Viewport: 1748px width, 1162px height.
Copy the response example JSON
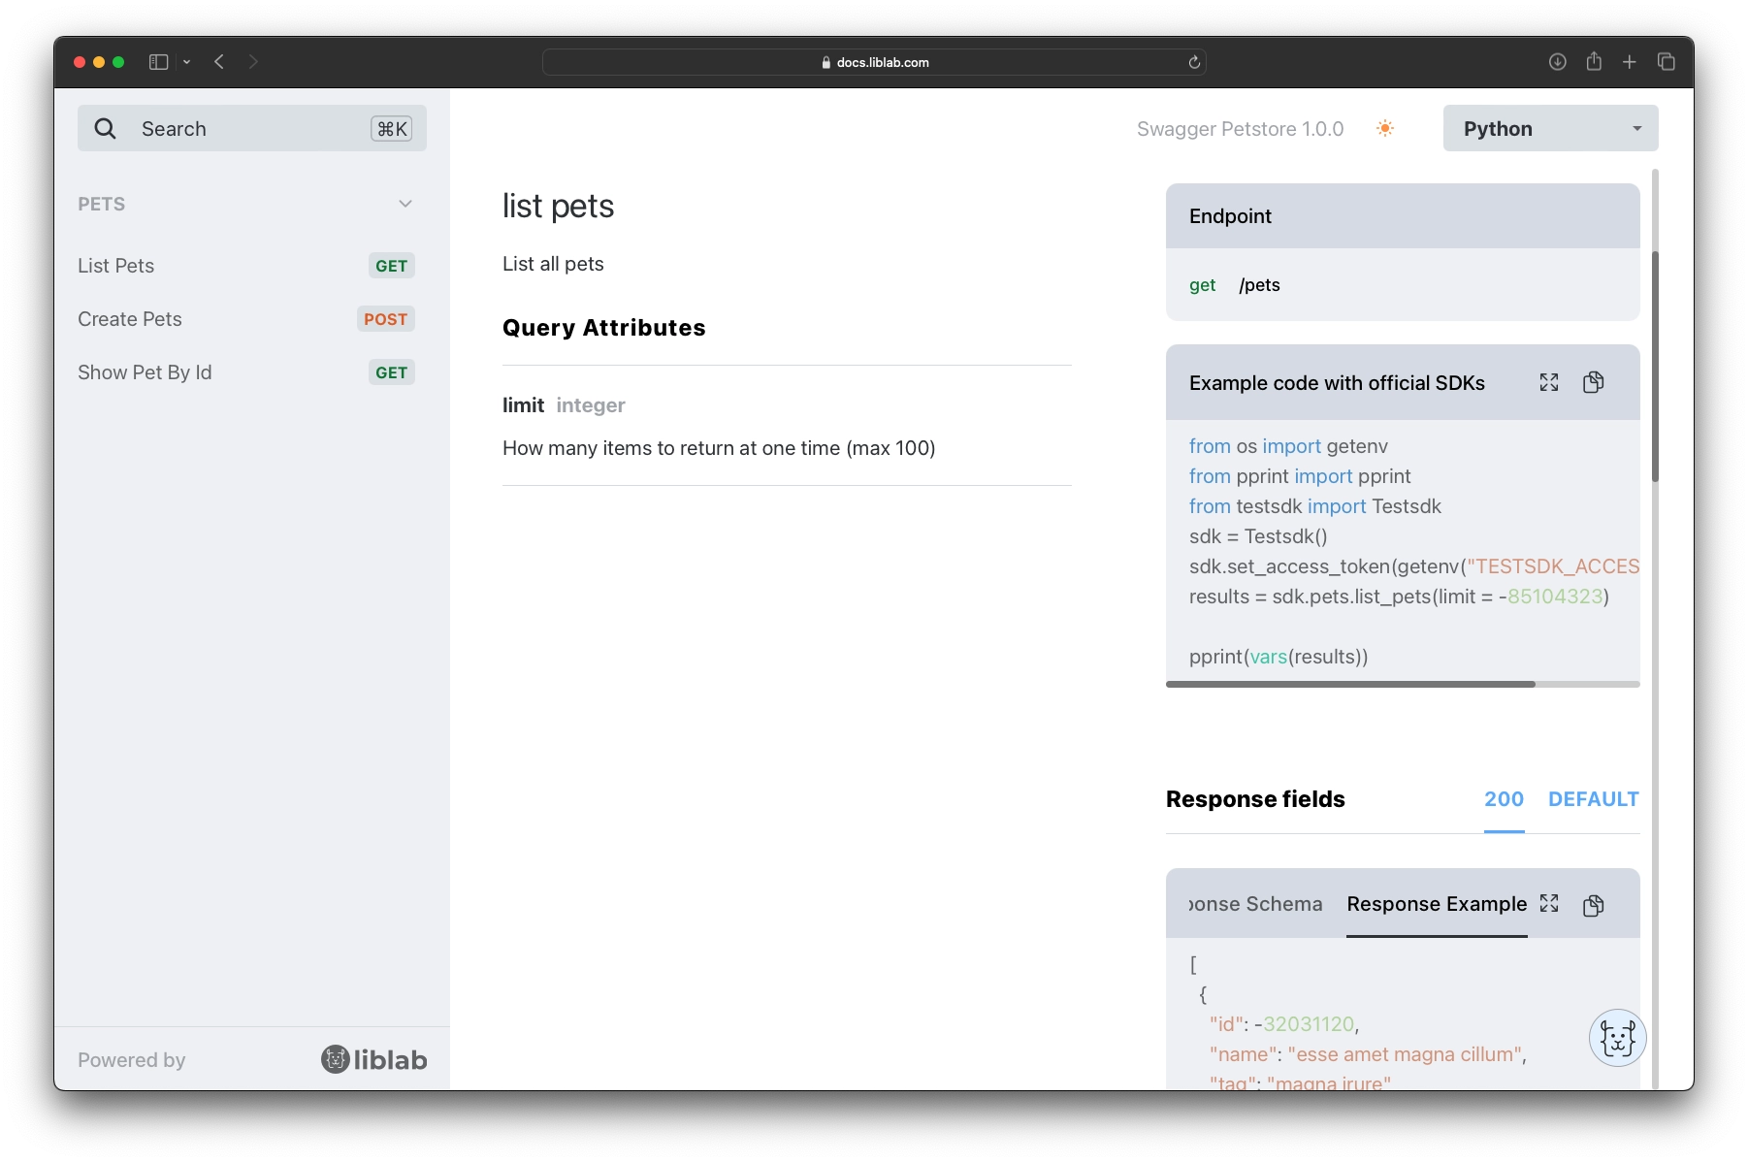[1594, 904]
